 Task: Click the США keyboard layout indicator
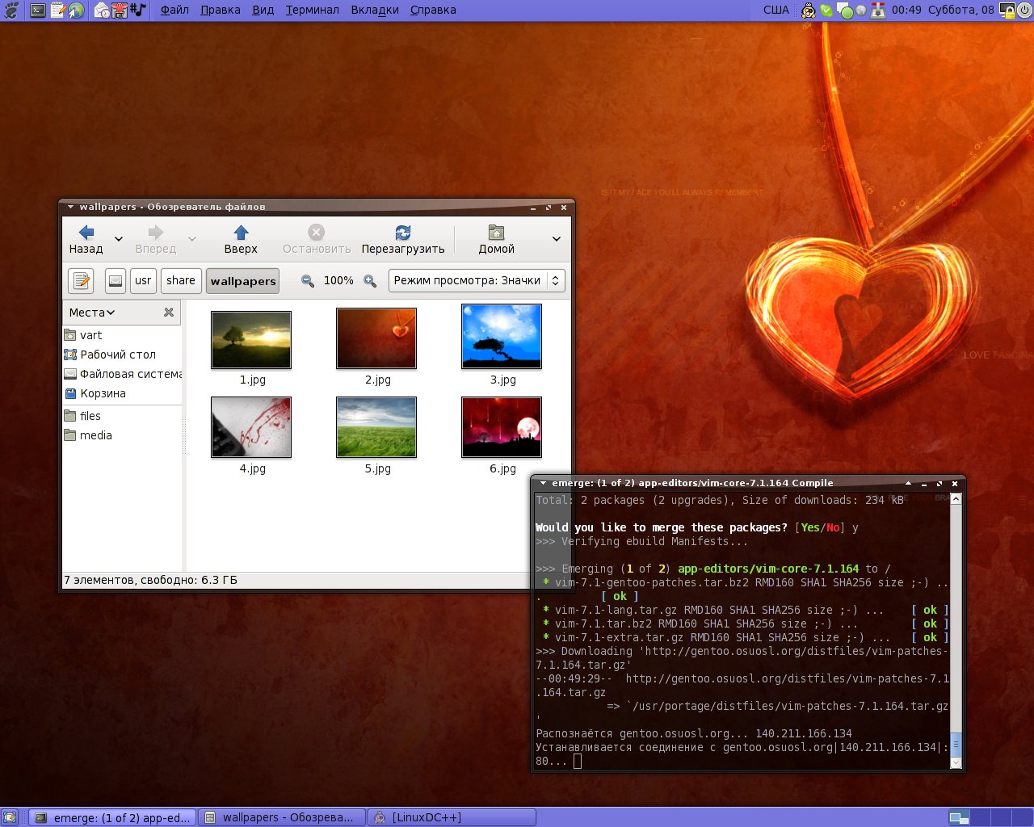coord(775,10)
